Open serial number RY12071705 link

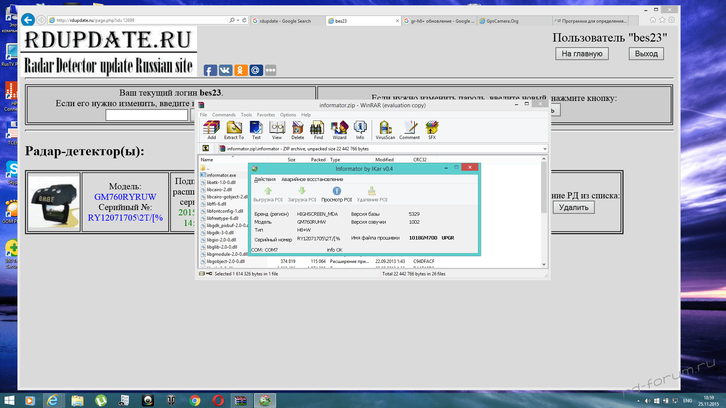[x=125, y=218]
